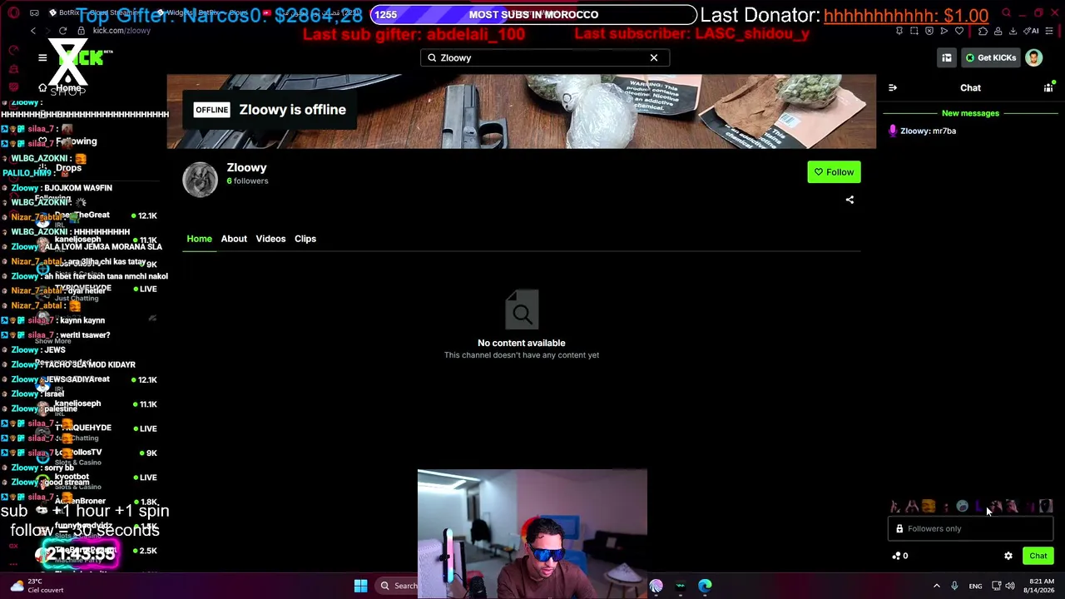
Task: Open the Kick hamburger sidebar menu
Action: [42, 57]
